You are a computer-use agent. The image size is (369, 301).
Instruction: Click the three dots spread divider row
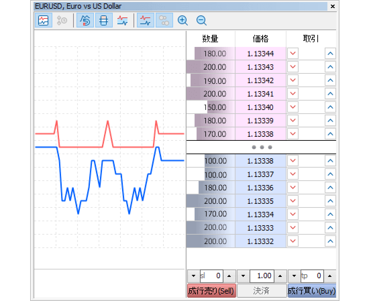(x=261, y=147)
